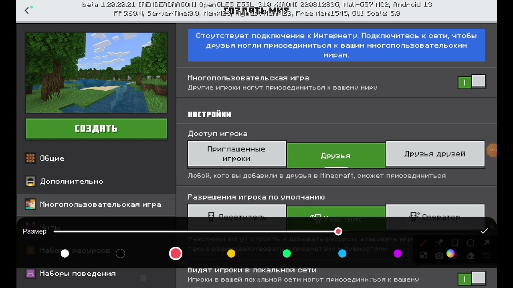
Task: Toggle the LAN visibility switch
Action: click(472, 278)
